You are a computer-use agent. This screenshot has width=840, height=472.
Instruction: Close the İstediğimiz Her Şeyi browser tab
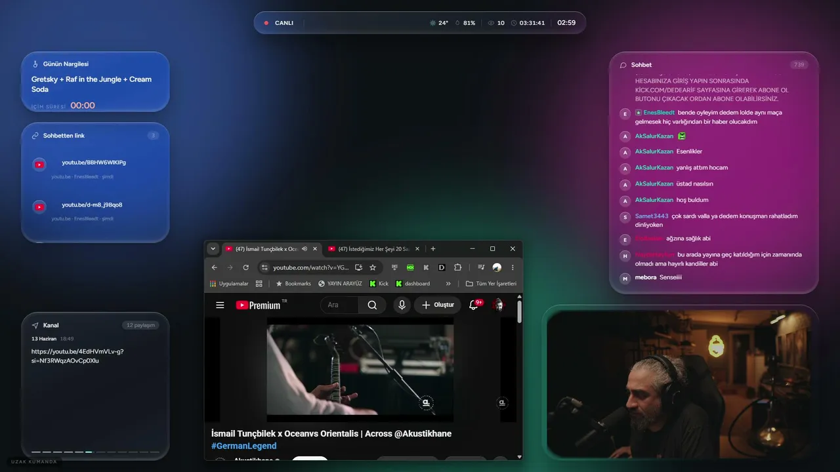tap(417, 249)
